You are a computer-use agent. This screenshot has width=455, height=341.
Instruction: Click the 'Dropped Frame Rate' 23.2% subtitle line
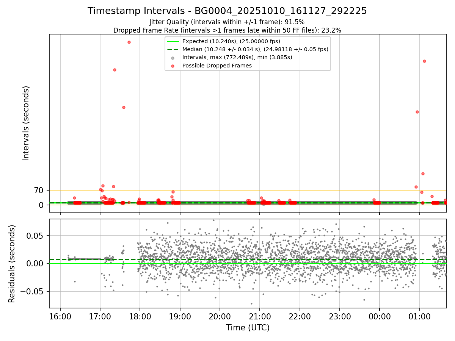pyautogui.click(x=227, y=30)
